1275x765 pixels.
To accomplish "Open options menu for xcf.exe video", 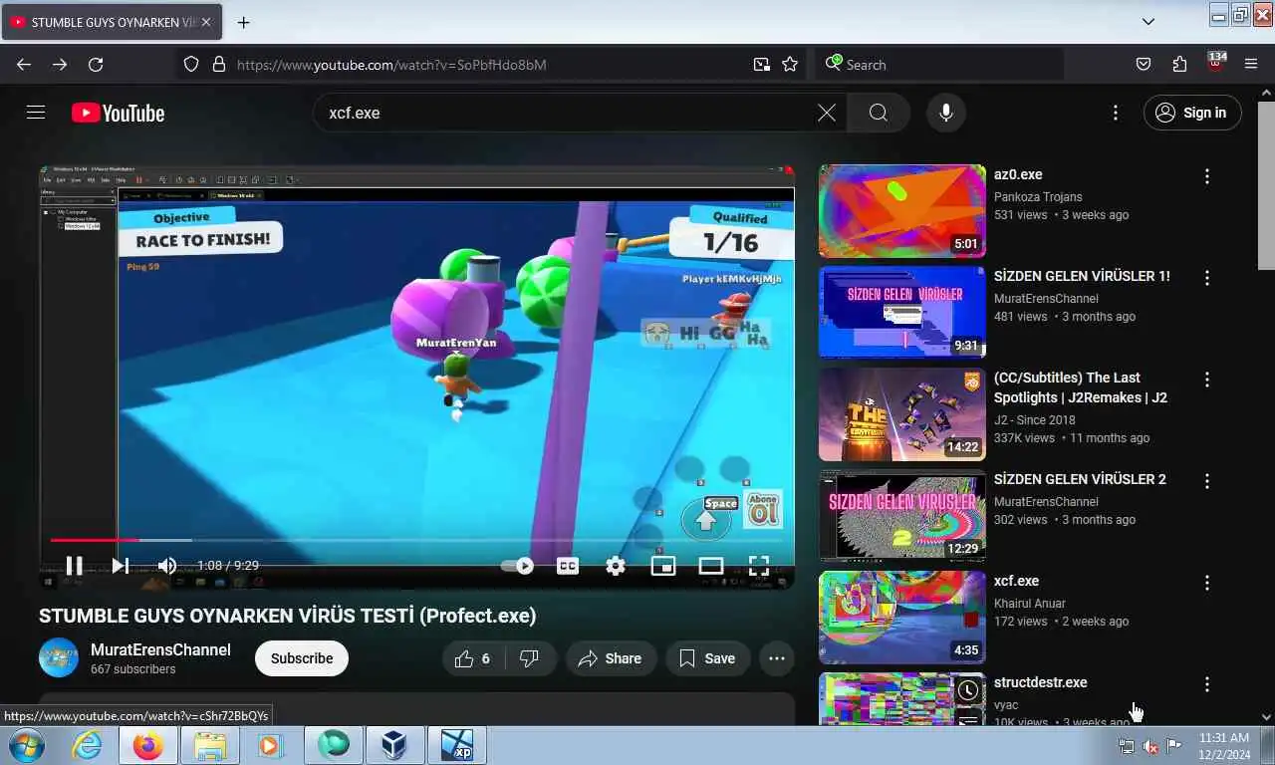I will point(1207,583).
